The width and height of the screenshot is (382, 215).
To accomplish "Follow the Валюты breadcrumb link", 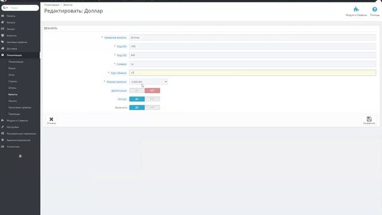I will coord(67,5).
